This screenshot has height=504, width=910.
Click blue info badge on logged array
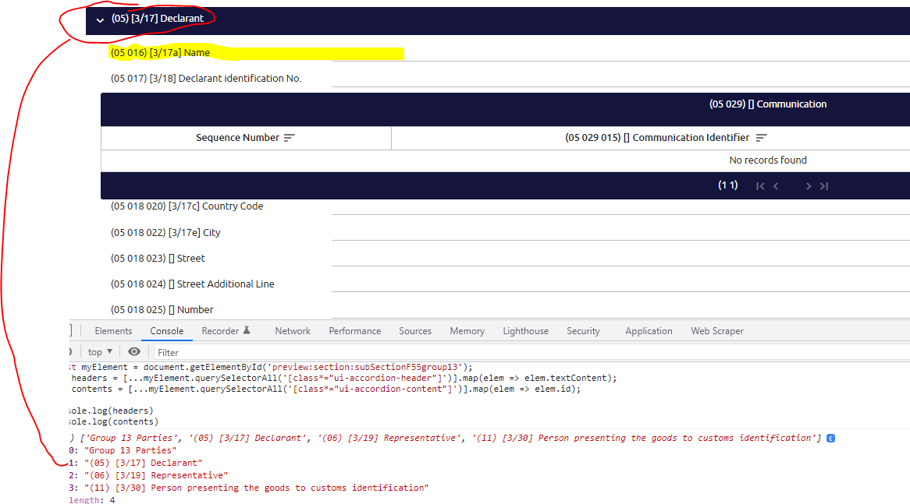pos(830,439)
